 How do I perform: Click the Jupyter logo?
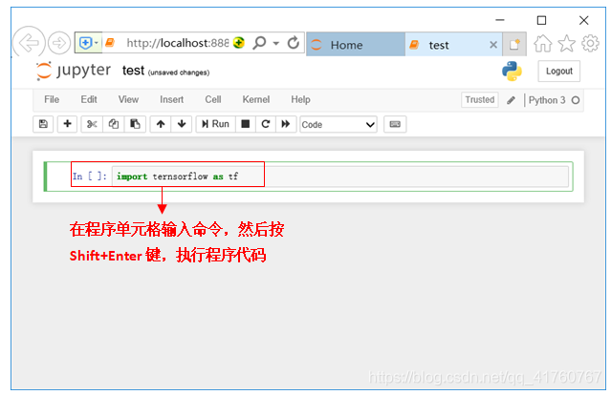point(74,71)
